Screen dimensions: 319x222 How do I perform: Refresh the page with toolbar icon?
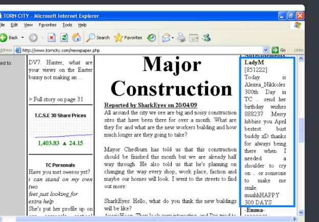64,37
